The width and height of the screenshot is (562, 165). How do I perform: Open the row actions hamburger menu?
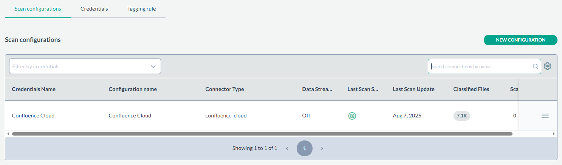pos(545,116)
